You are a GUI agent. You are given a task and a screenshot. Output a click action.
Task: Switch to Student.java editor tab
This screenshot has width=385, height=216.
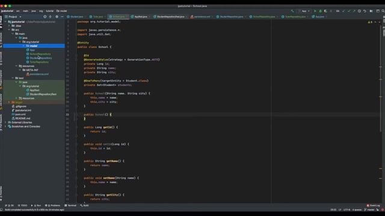pos(75,17)
